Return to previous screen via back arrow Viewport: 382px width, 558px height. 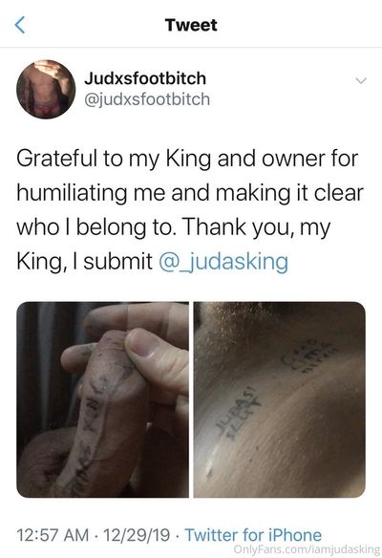(x=20, y=25)
